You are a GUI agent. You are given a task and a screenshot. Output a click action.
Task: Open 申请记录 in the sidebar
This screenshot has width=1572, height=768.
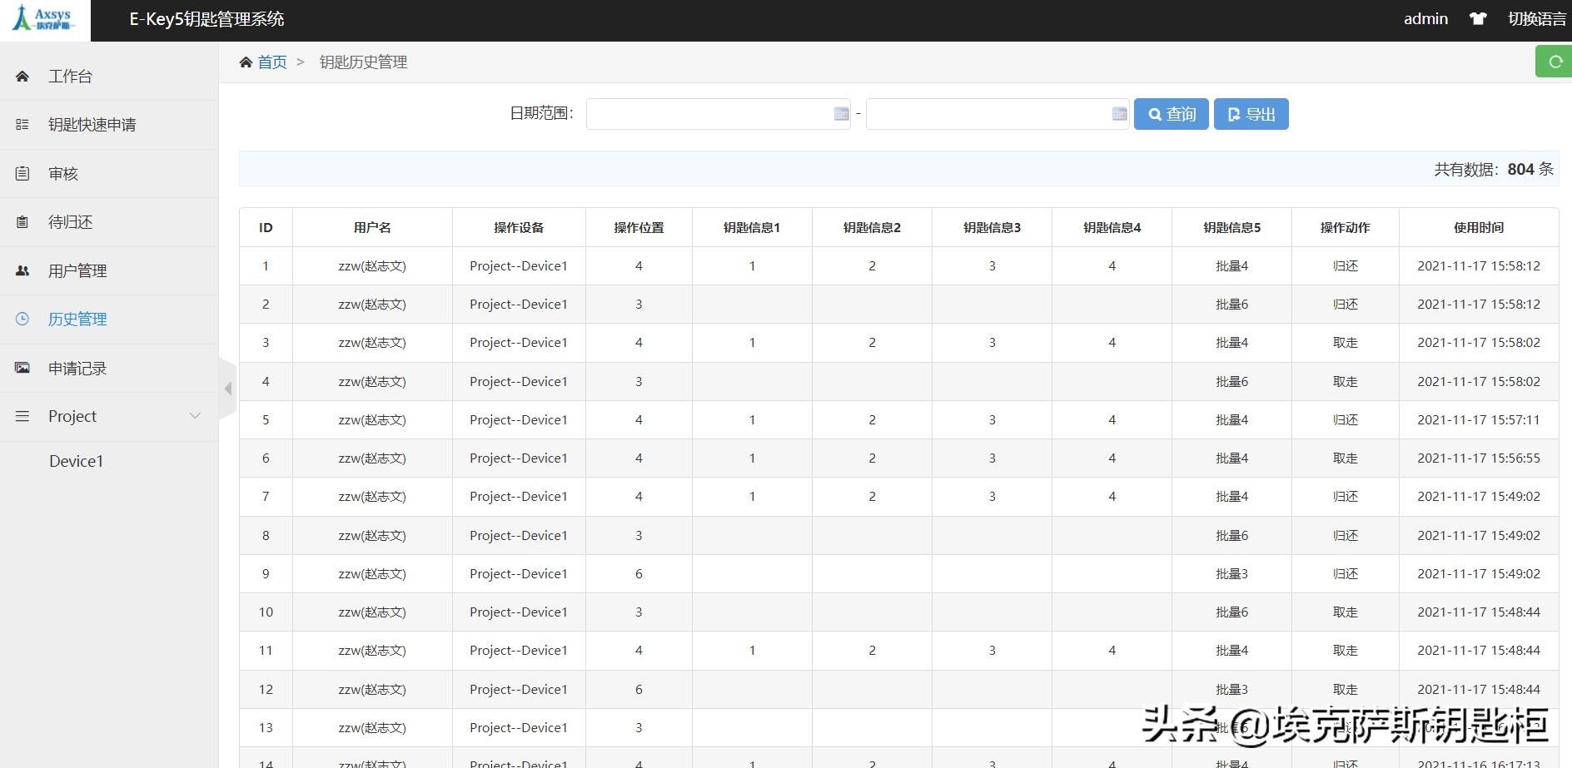click(x=78, y=369)
